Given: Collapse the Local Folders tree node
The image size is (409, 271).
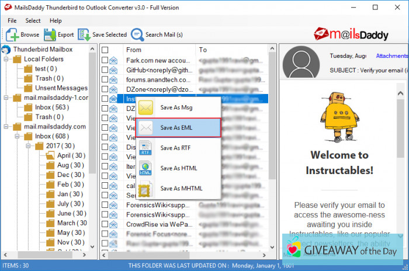Looking at the screenshot, I should (x=6, y=60).
